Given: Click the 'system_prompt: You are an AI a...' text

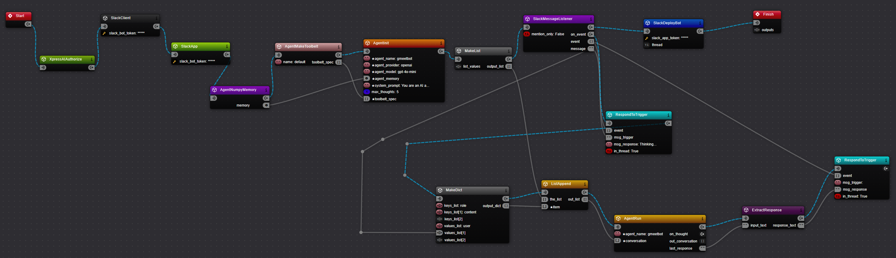Looking at the screenshot, I should [400, 86].
